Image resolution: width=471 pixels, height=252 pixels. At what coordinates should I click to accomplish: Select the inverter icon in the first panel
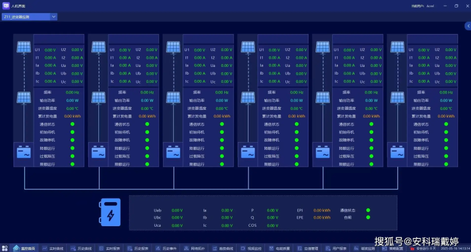tap(24, 152)
